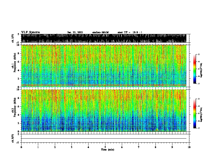Click the ch.2 frequency tick label "8"
The image size is (213, 165).
[x=19, y=98]
